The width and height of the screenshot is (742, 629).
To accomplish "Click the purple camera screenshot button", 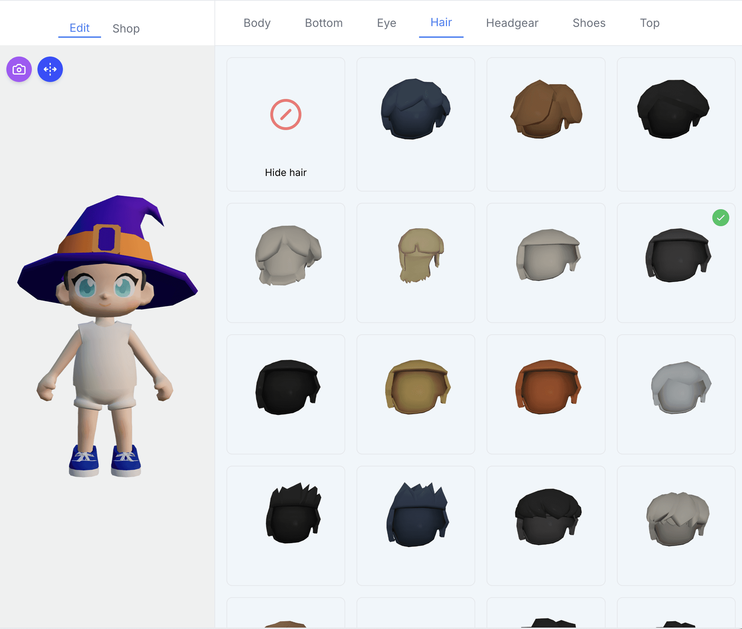I will click(x=19, y=69).
